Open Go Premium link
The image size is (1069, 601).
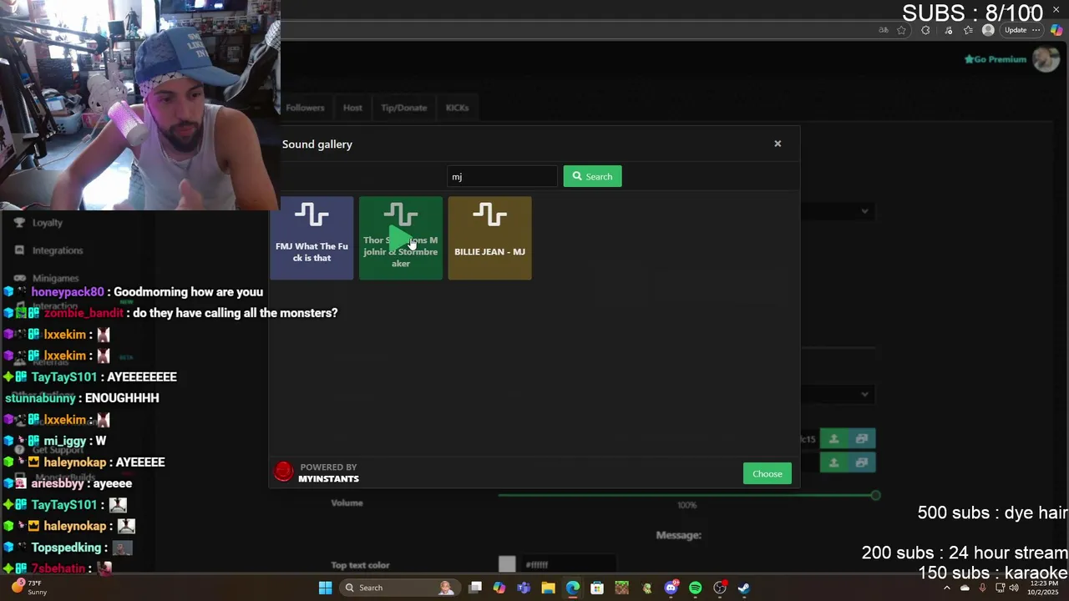pos(995,59)
